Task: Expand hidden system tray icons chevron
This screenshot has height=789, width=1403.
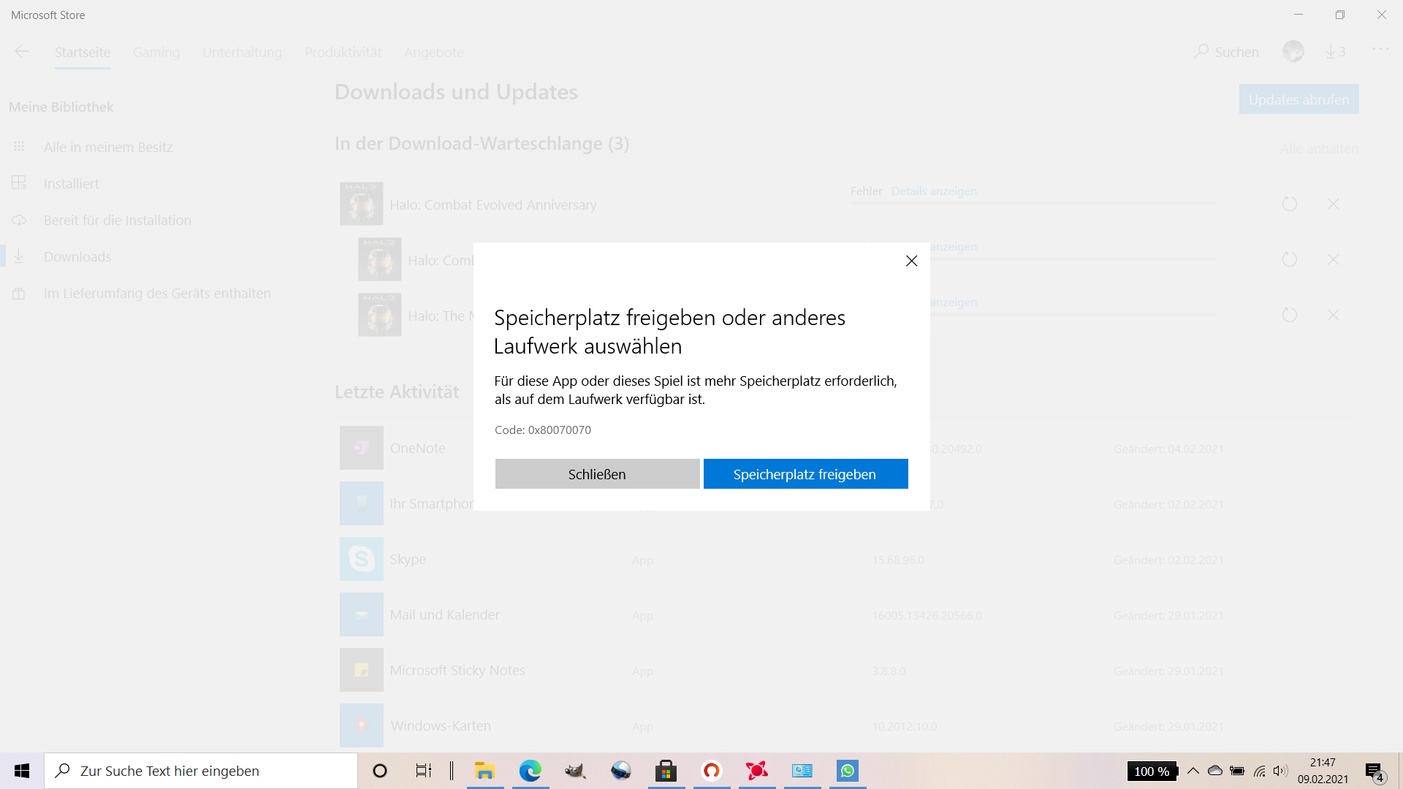Action: pyautogui.click(x=1193, y=771)
